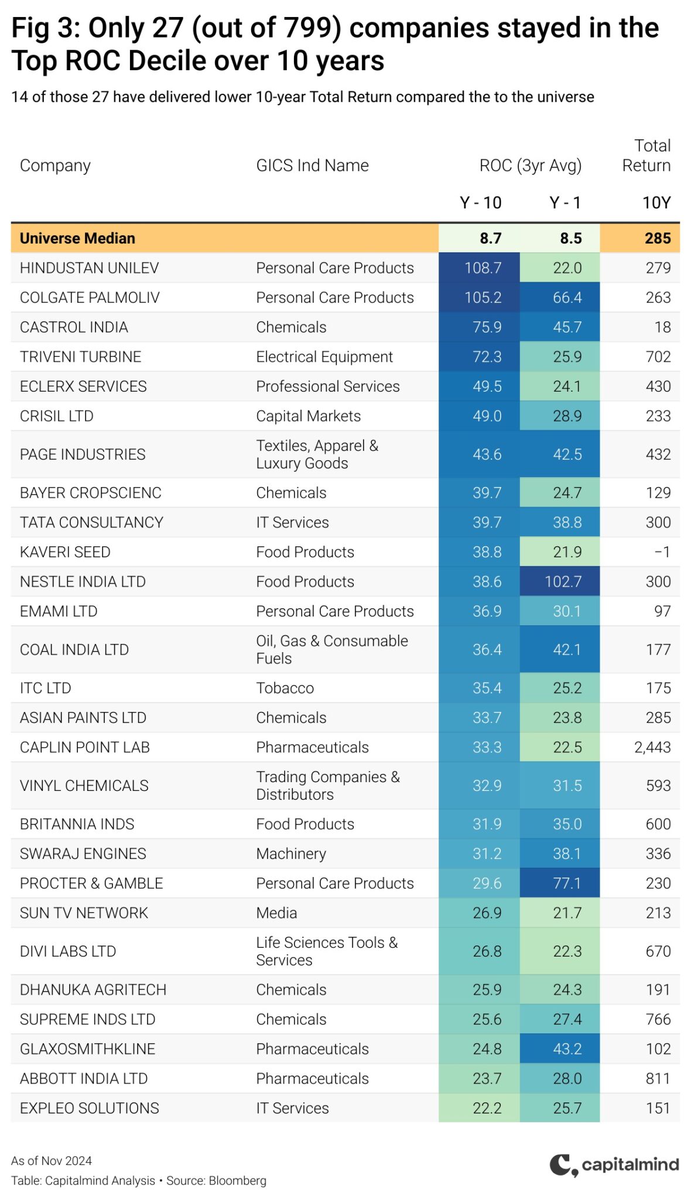Click the Universe Median row label
The height and width of the screenshot is (1199, 691).
pos(77,238)
